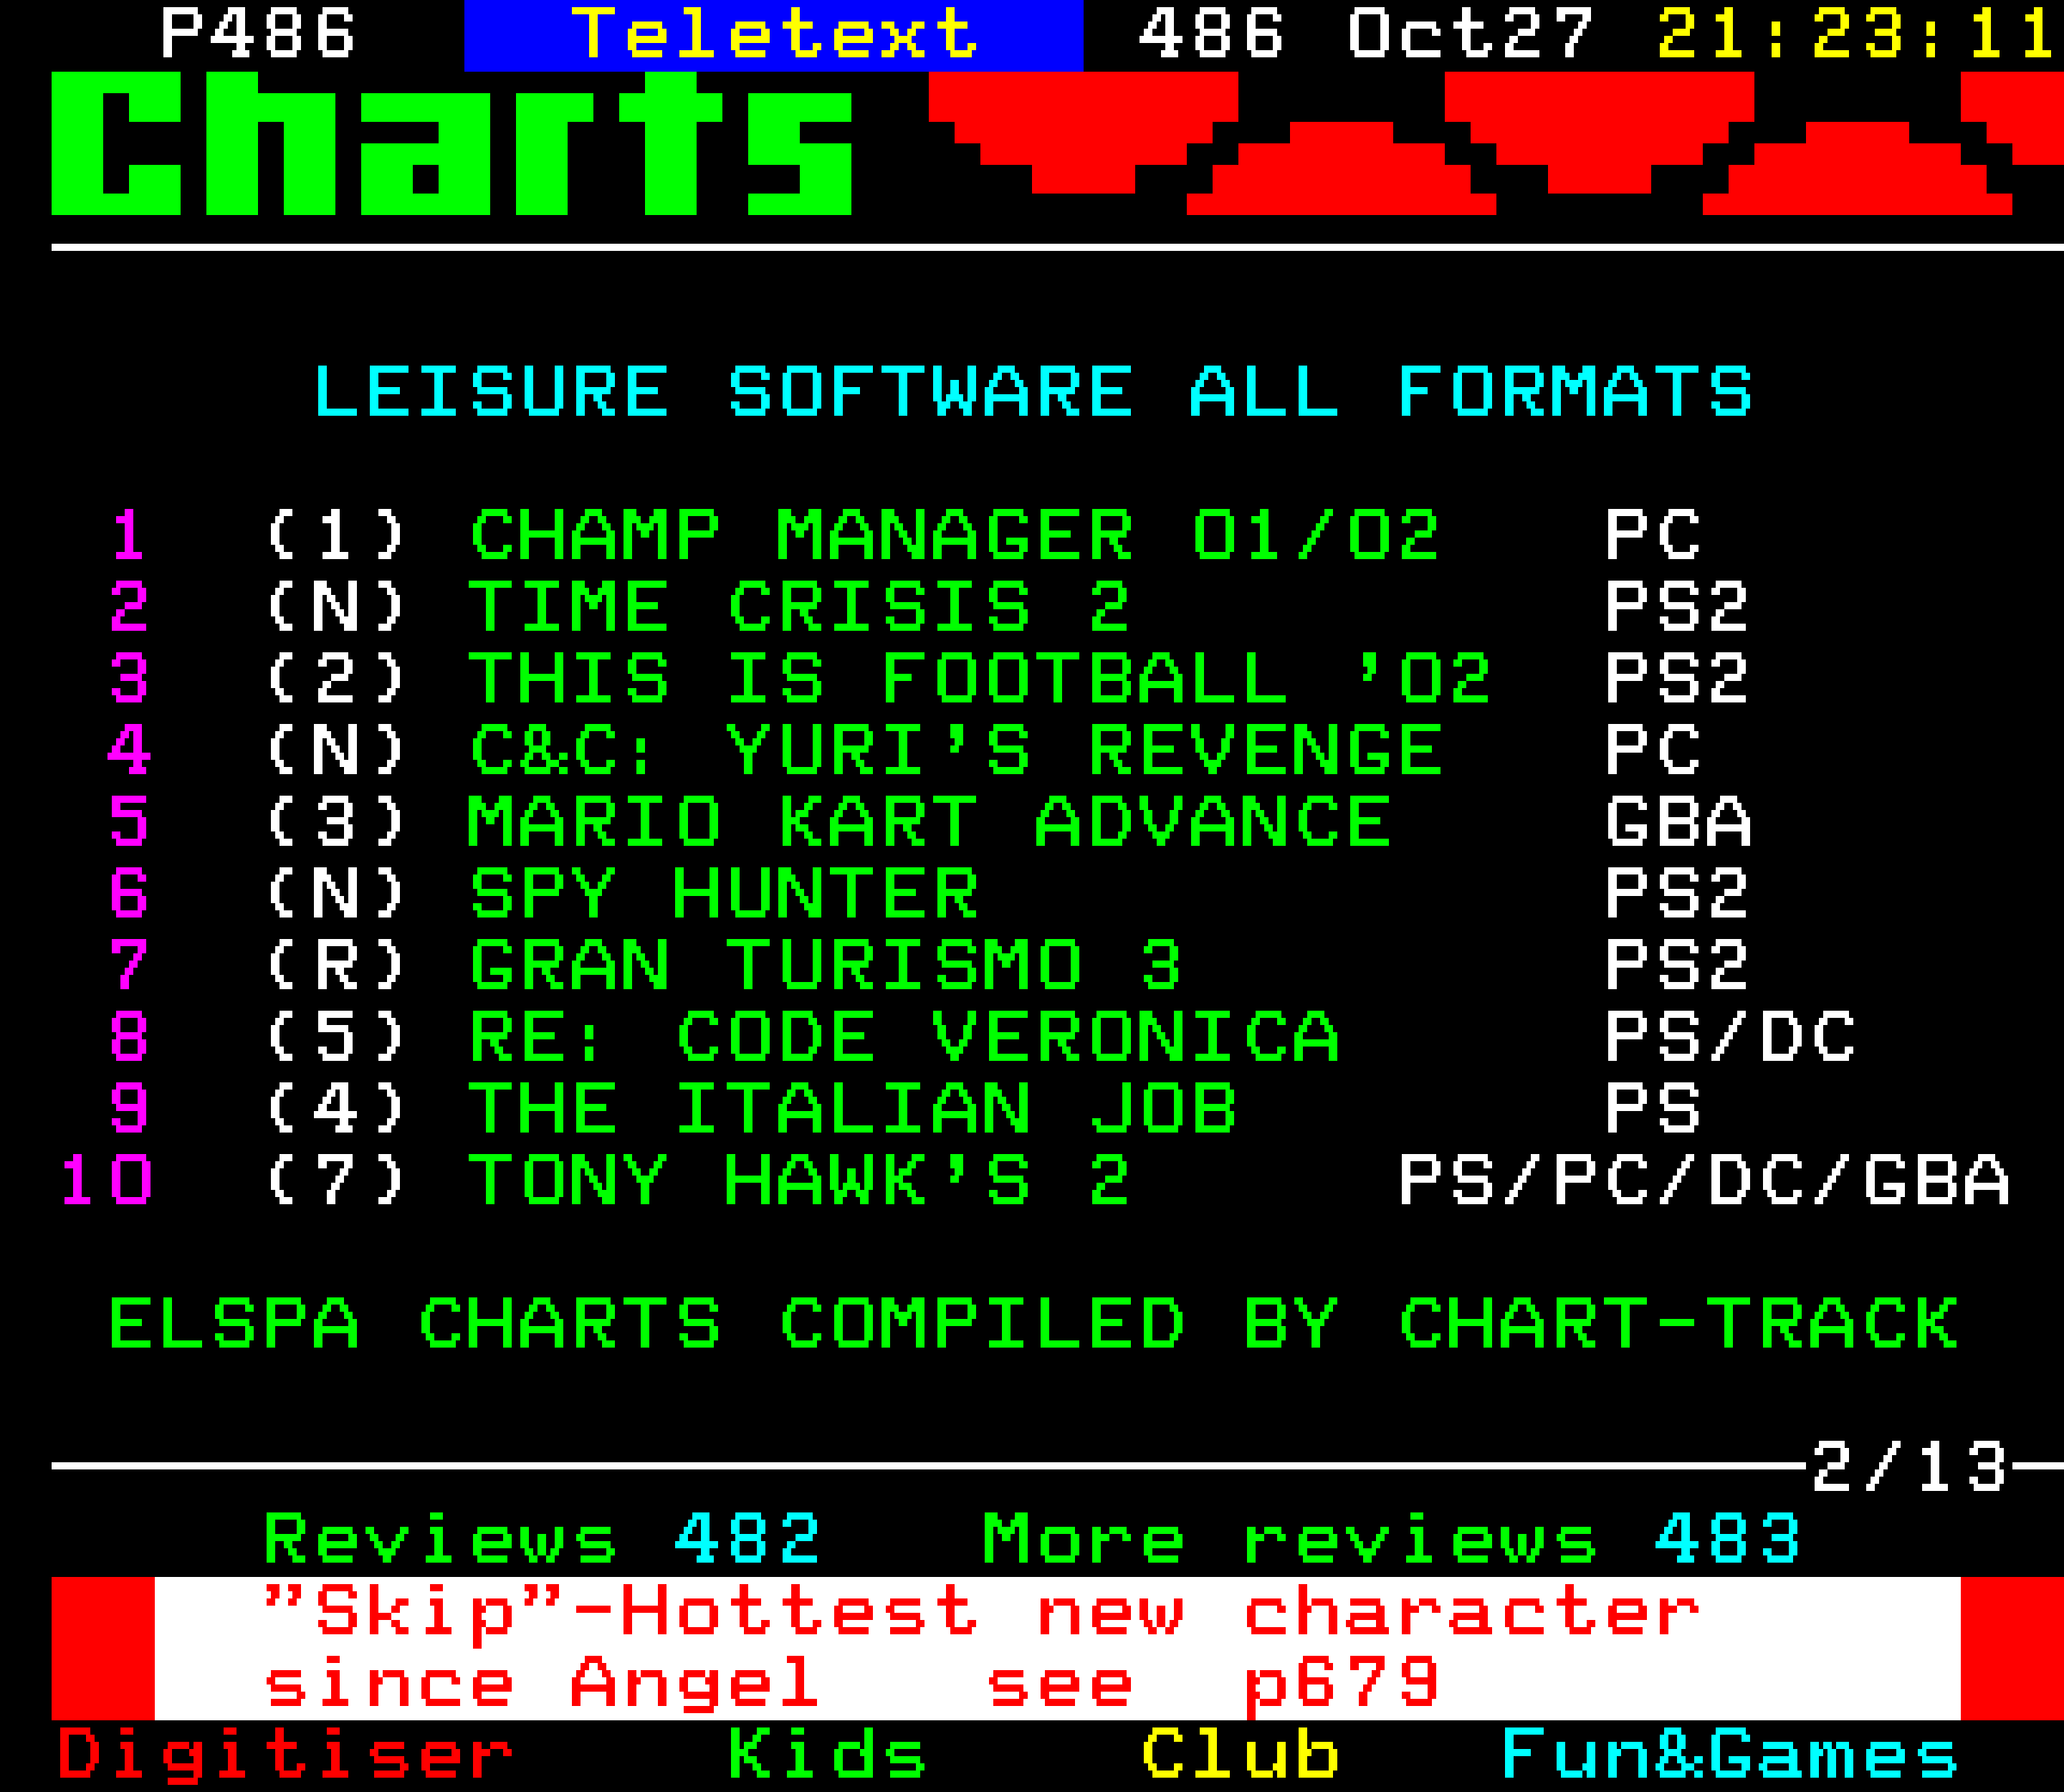
Task: Click the CHAMP MANAGER 01/02 chart entry
Action: [955, 535]
